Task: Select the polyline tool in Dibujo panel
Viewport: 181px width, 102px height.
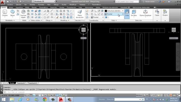Action: [45, 11]
